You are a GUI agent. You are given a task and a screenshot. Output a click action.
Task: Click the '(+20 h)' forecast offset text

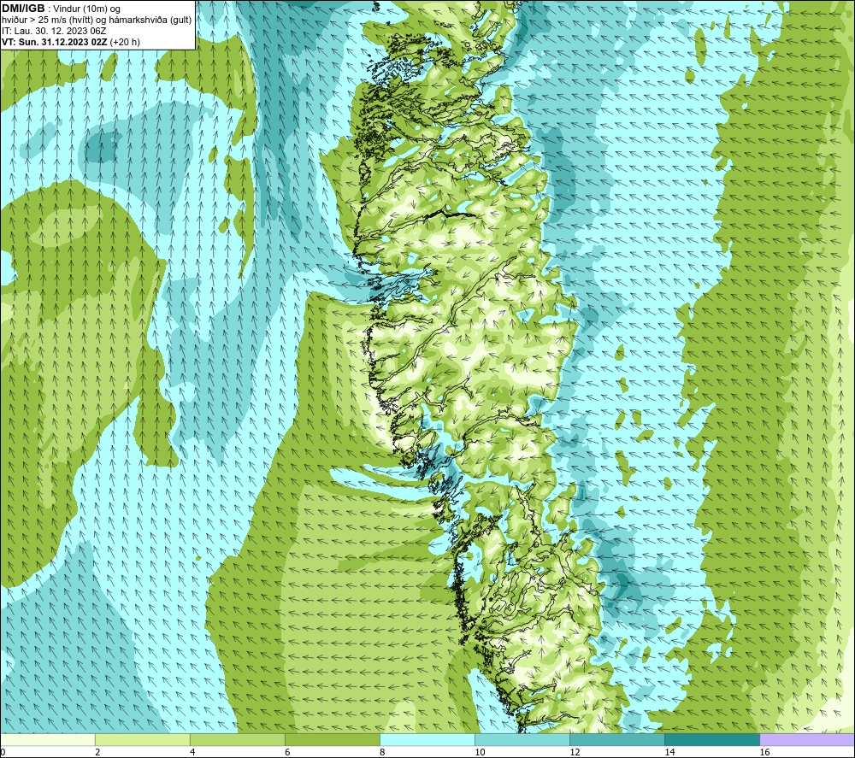125,42
